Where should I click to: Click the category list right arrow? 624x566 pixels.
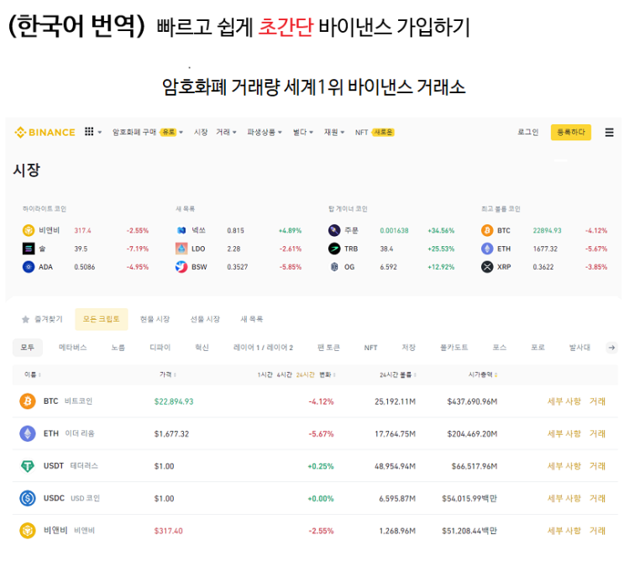pos(611,348)
